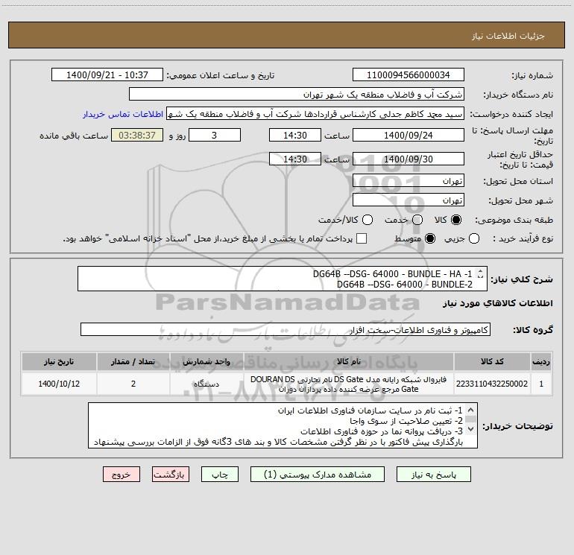Viewport: 574px width, 555px height.
Task: Open مشاهده مدارک پیوستی (1) button
Action: (x=318, y=475)
